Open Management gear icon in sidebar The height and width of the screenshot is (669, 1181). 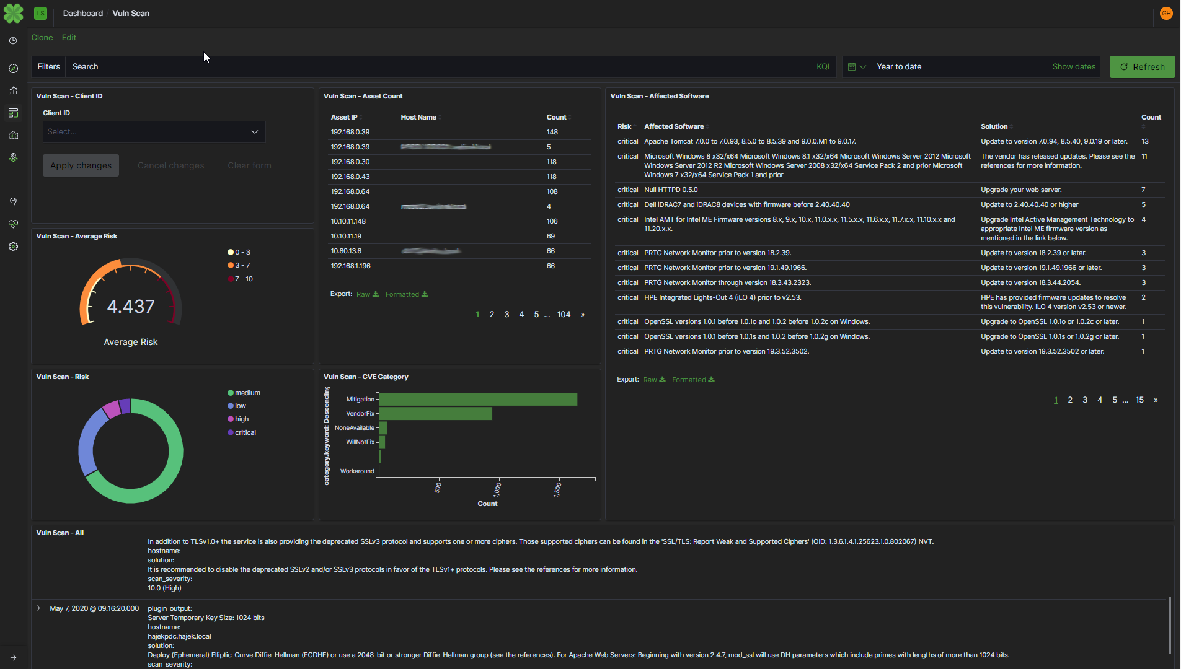[13, 247]
